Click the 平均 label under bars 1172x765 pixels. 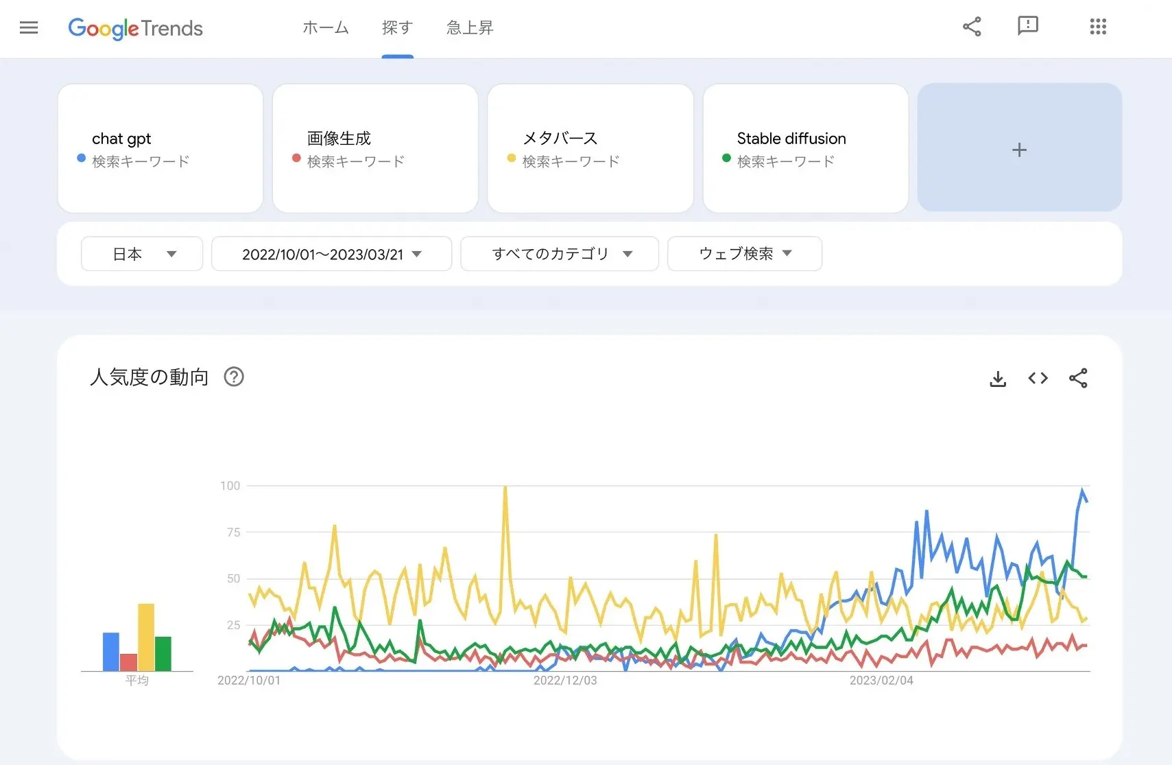(x=137, y=680)
